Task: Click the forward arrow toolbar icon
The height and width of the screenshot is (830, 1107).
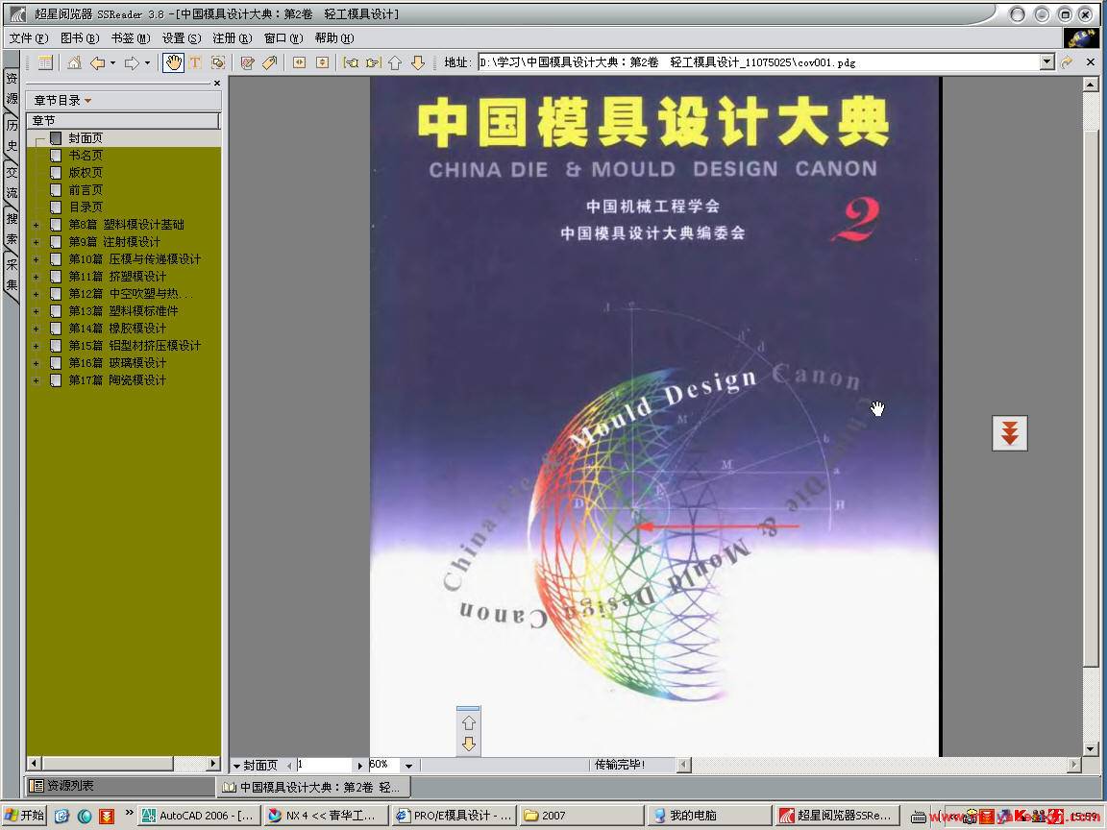Action: pos(132,62)
